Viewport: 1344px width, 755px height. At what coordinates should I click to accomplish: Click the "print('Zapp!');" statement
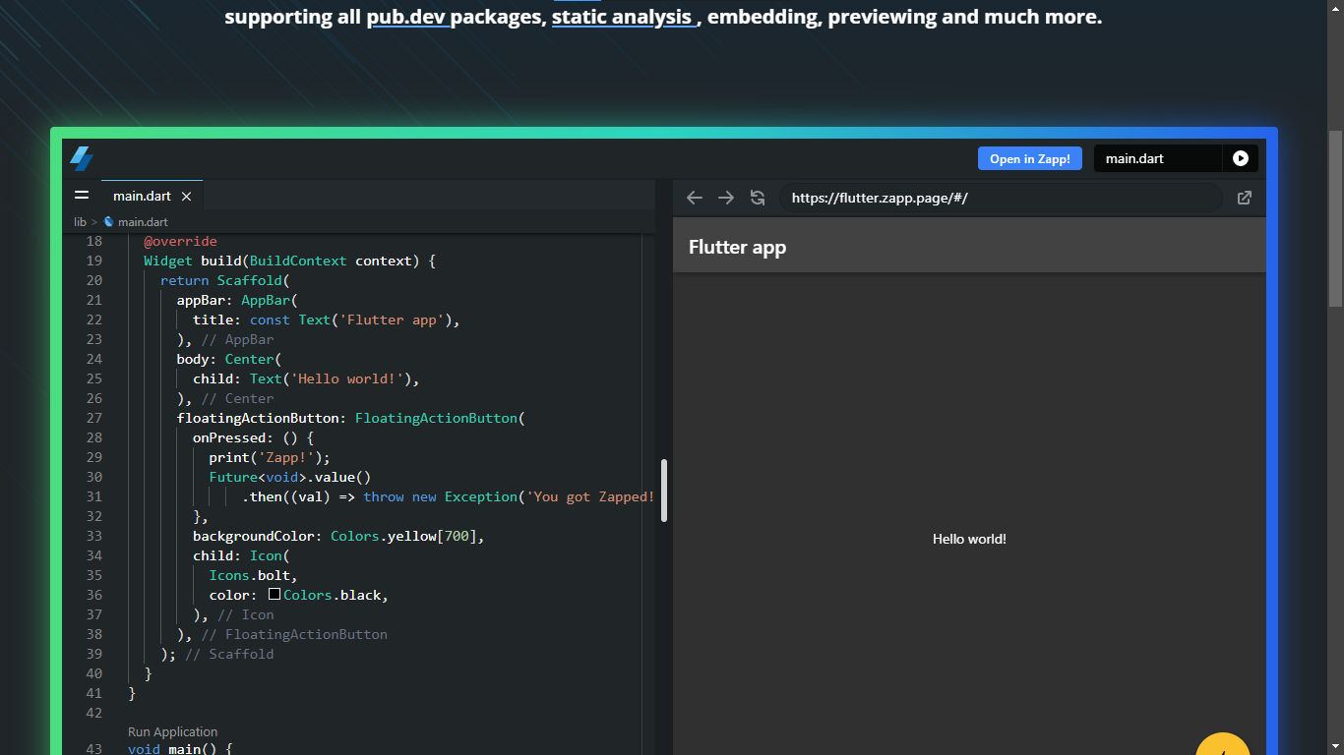pos(270,457)
